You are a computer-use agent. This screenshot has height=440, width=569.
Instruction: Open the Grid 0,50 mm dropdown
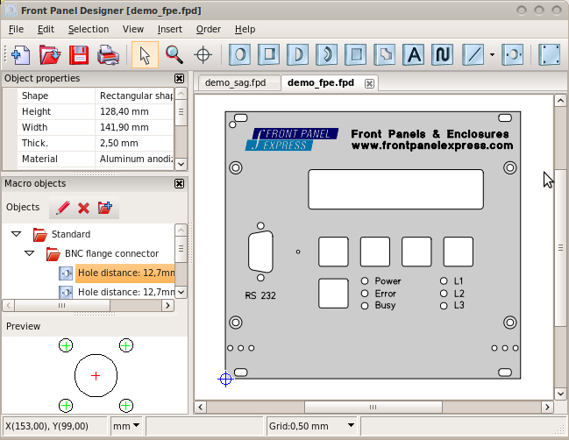312,426
